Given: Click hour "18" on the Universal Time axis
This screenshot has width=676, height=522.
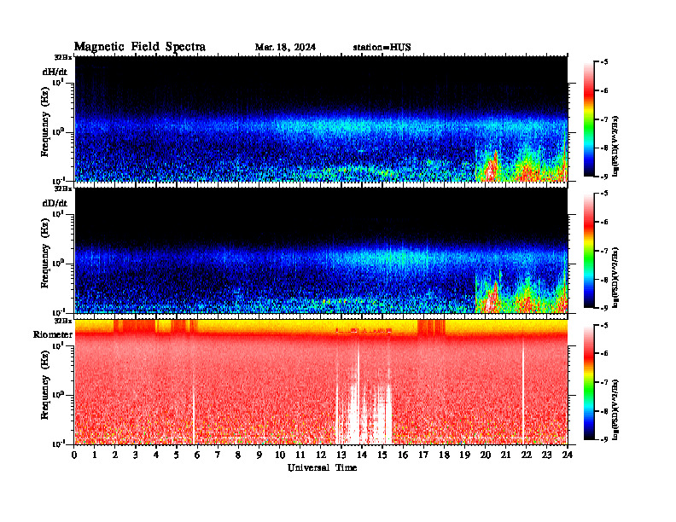Looking at the screenshot, I should 444,455.
